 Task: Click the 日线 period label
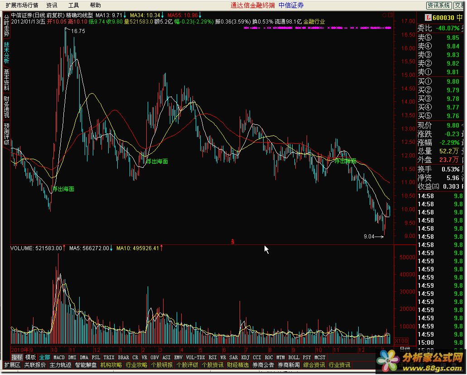click(405, 348)
